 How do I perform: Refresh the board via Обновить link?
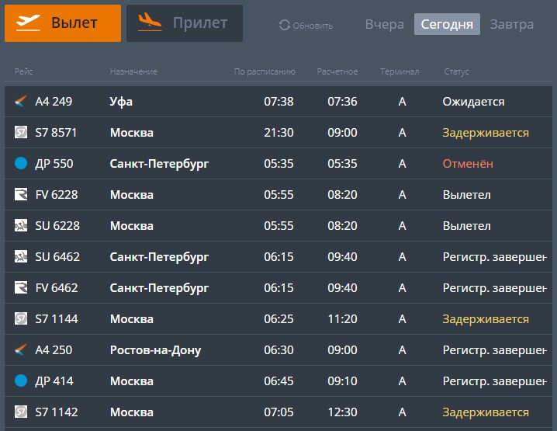(313, 26)
